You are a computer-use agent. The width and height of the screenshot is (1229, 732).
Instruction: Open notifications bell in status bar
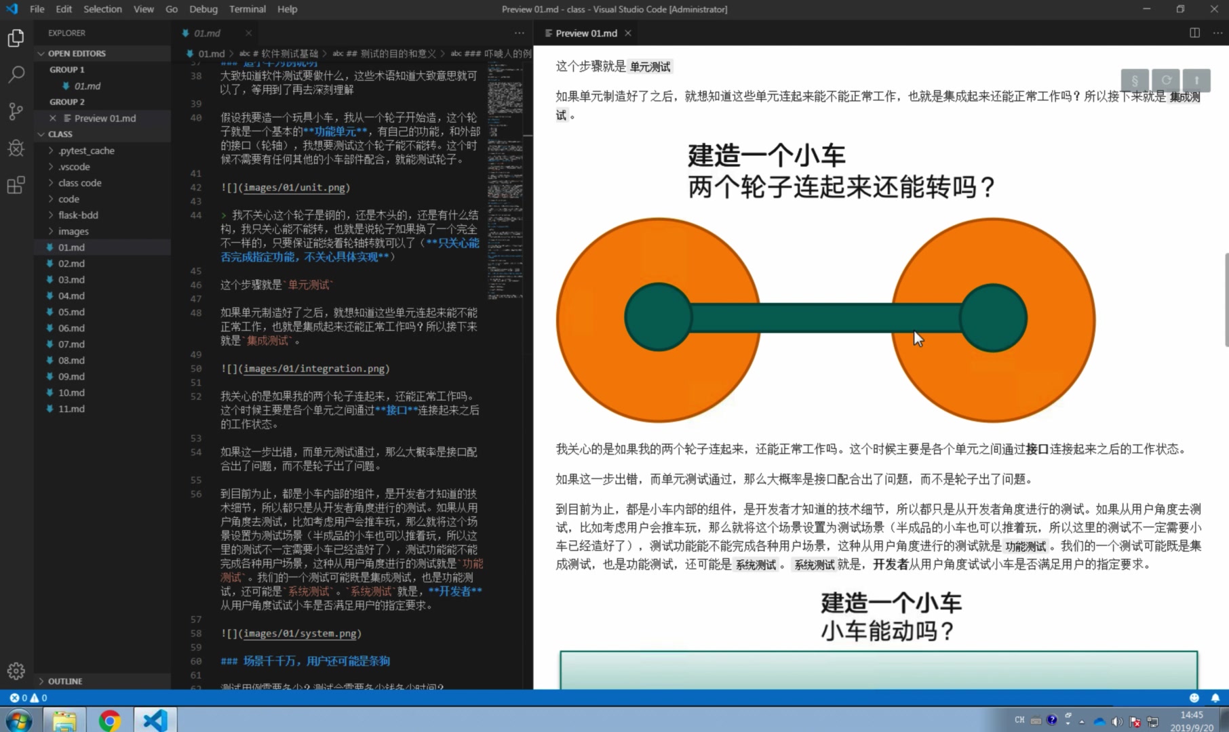point(1215,697)
